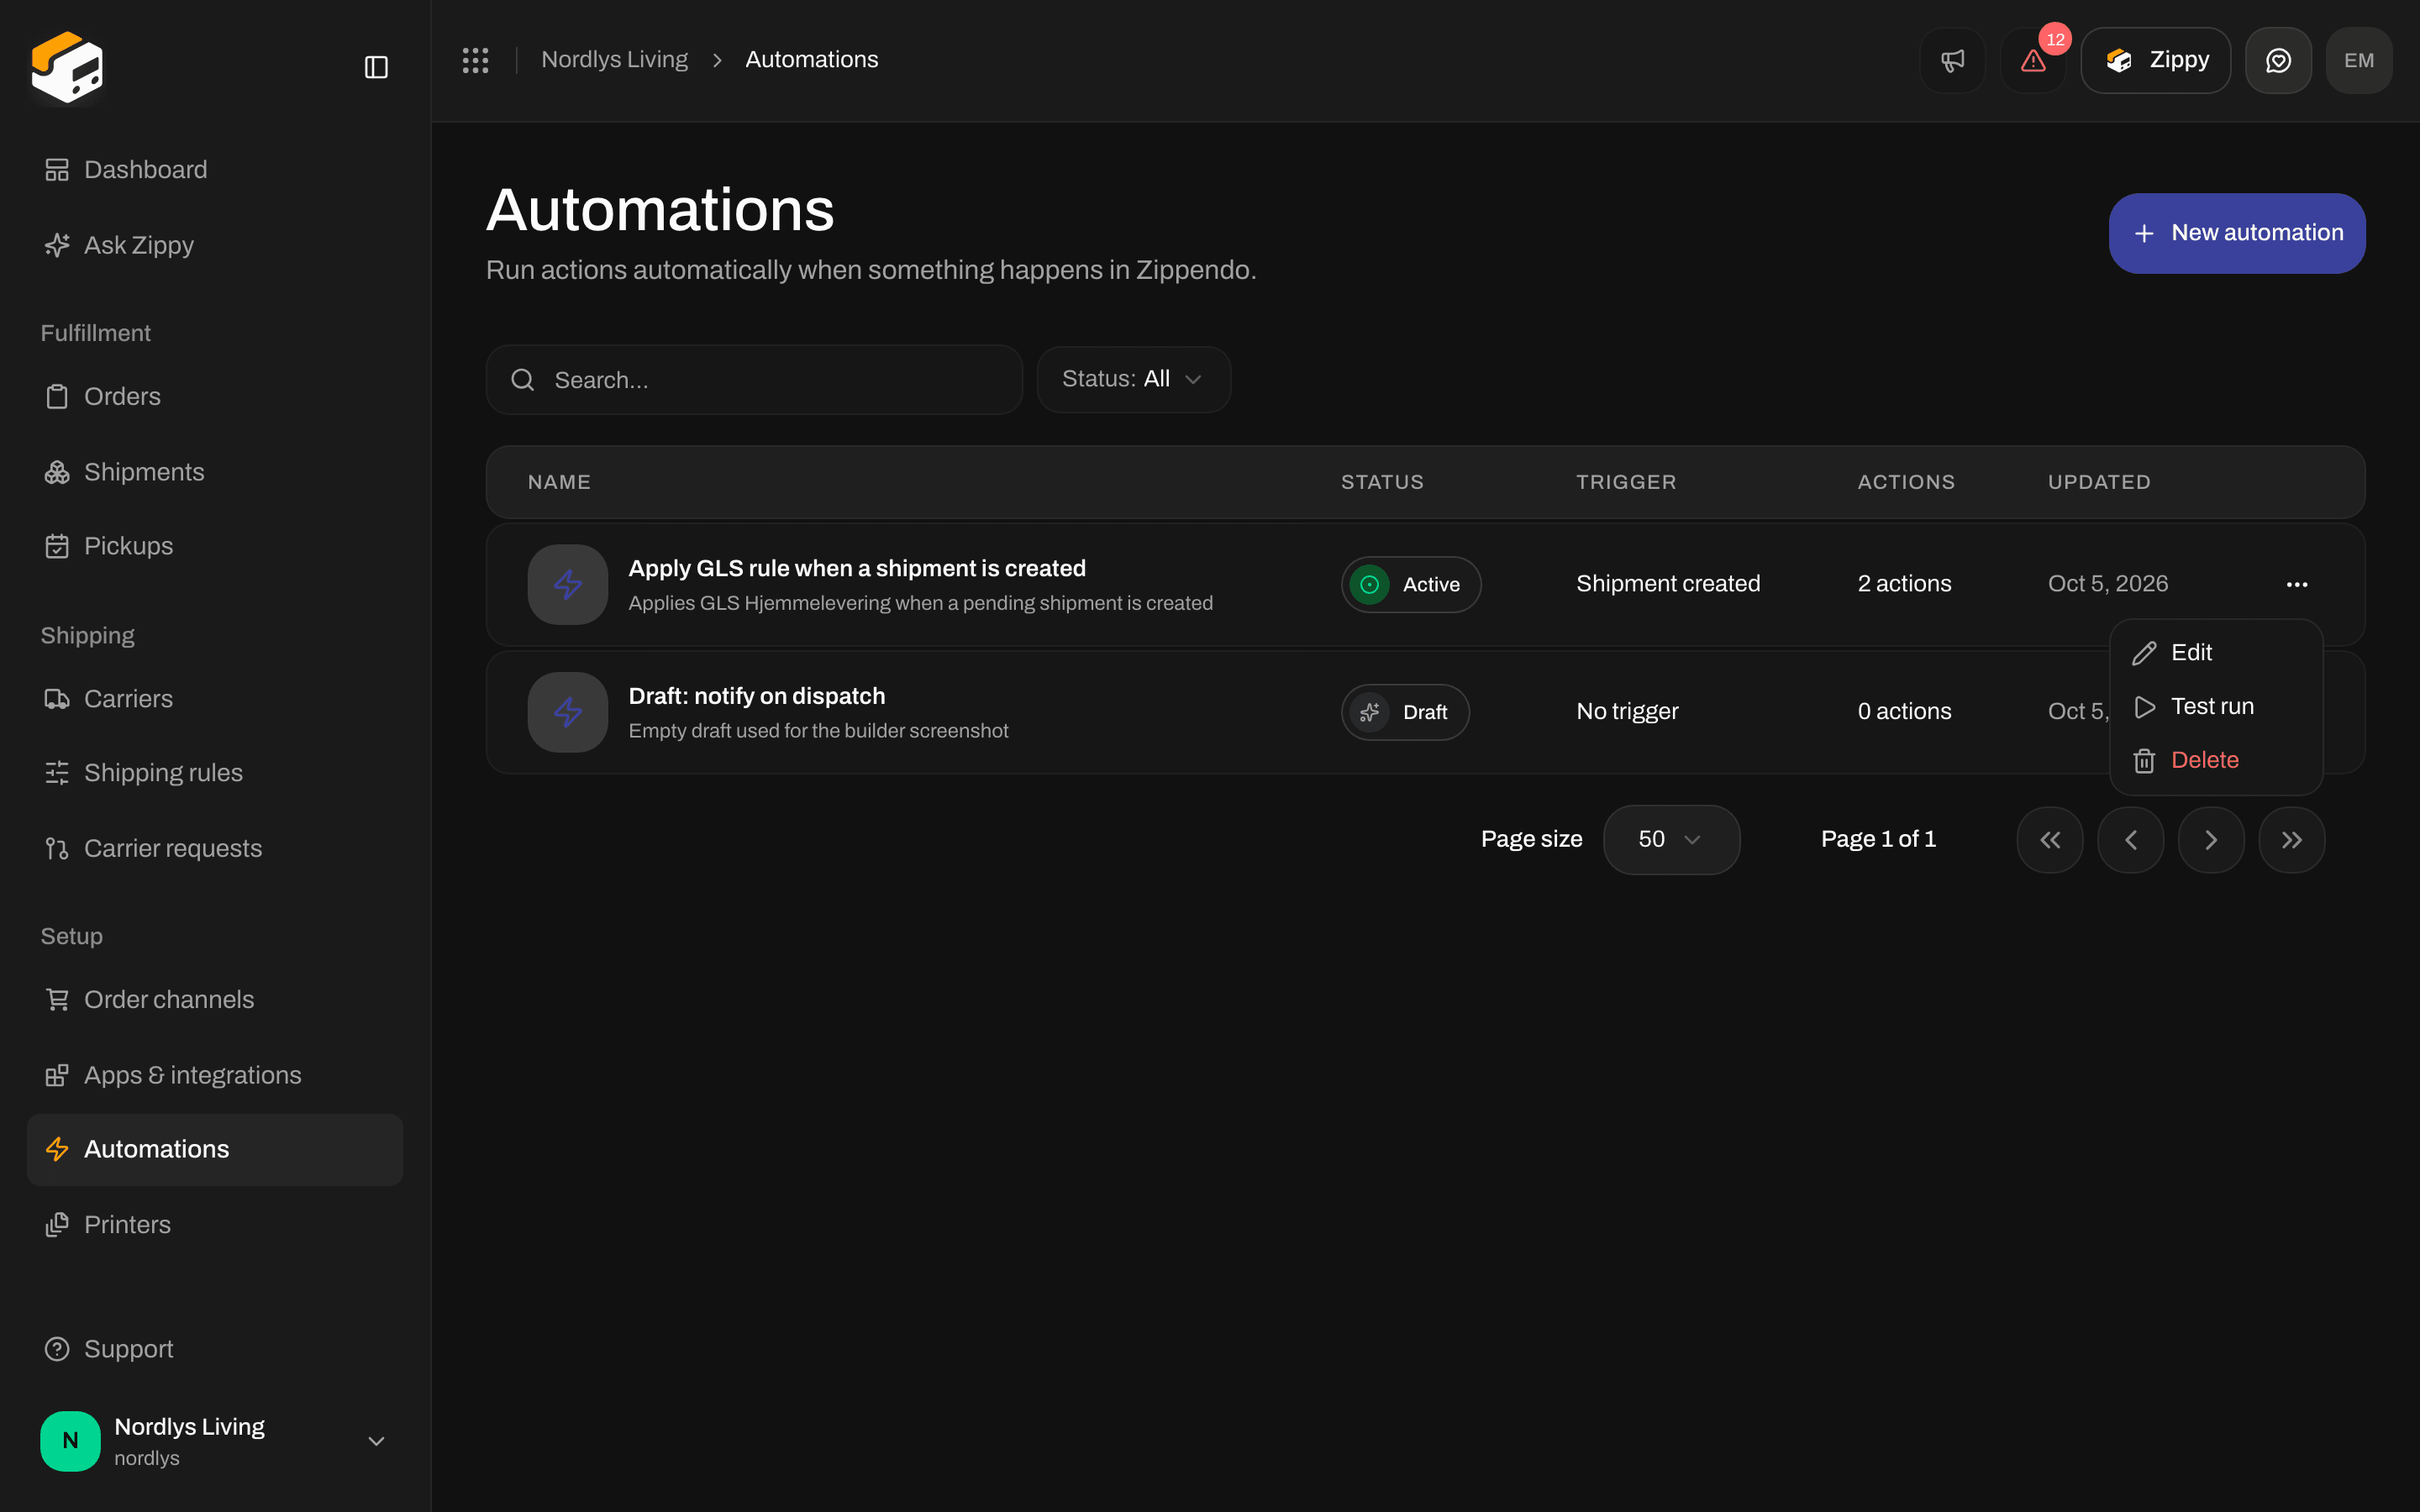Open 'Apply GLS rule when a shipment is created'
This screenshot has width=2420, height=1512.
click(x=857, y=568)
